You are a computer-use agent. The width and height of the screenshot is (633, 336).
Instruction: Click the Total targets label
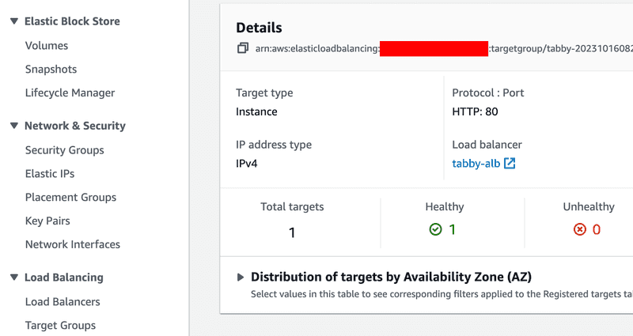click(x=292, y=206)
